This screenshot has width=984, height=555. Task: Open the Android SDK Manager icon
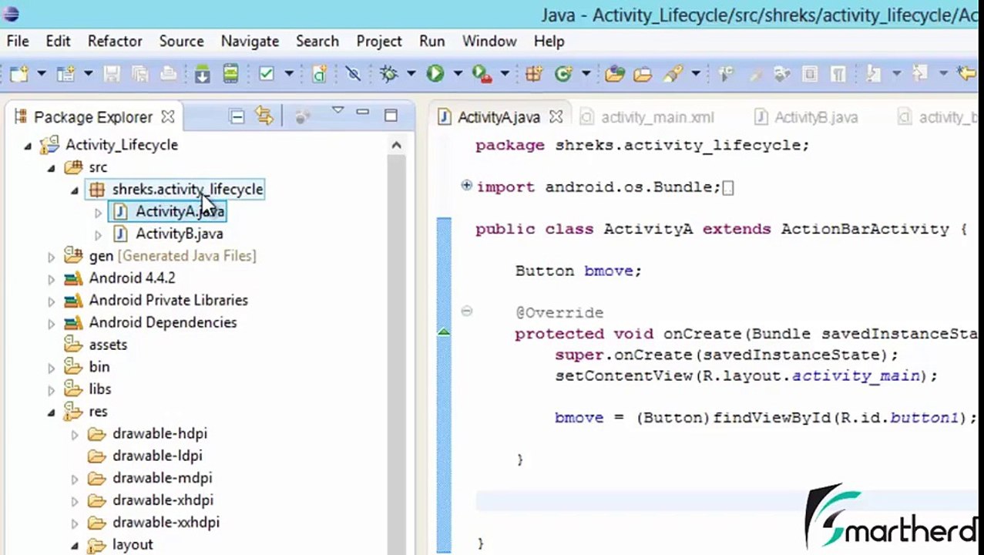click(x=202, y=74)
